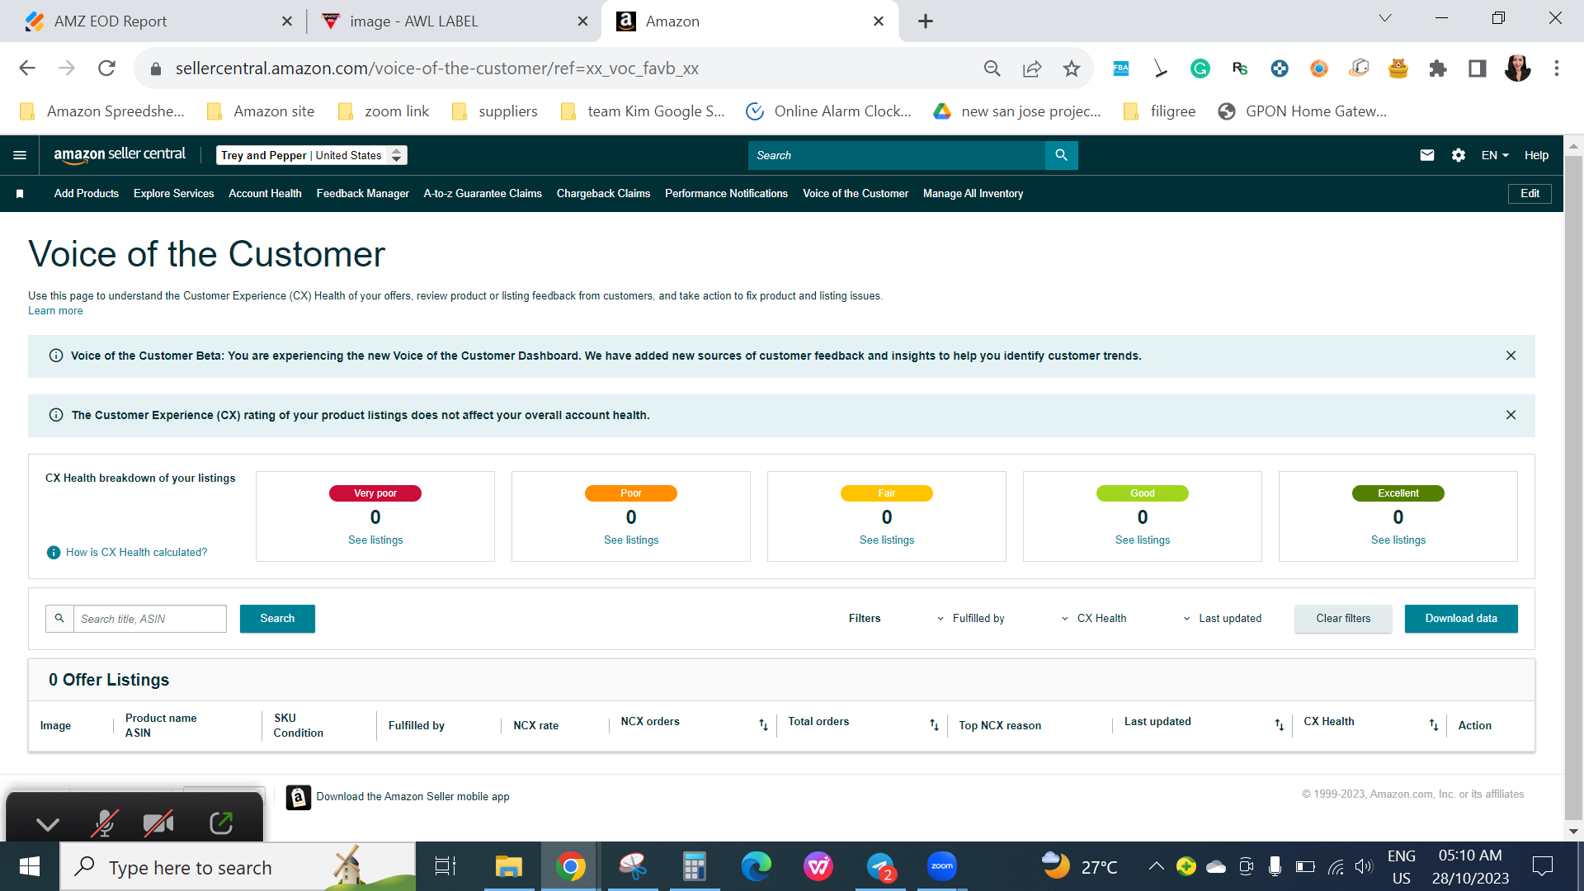This screenshot has height=891, width=1584.
Task: Sort by Total orders column
Action: [934, 725]
